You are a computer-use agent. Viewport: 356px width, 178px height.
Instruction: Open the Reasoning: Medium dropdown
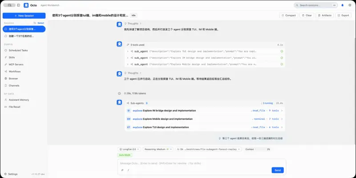click(x=158, y=150)
